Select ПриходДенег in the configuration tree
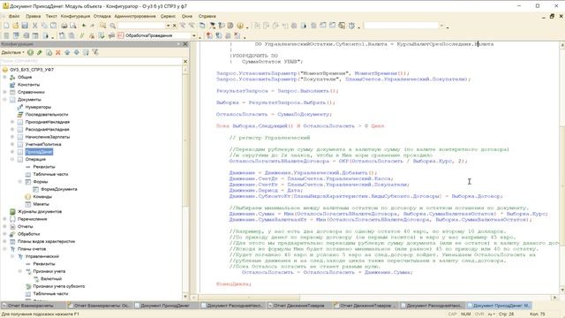 pos(39,152)
